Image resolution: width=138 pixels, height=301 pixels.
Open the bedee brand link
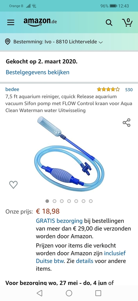tap(12, 89)
